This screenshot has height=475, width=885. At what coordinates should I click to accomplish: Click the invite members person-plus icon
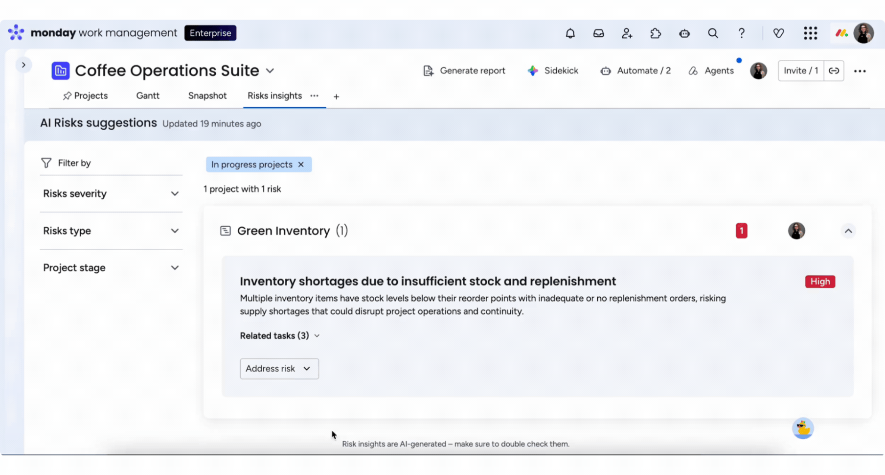[627, 33]
